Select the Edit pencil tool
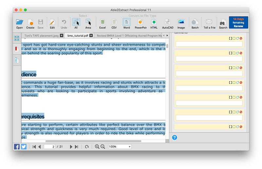 [x=52, y=24]
